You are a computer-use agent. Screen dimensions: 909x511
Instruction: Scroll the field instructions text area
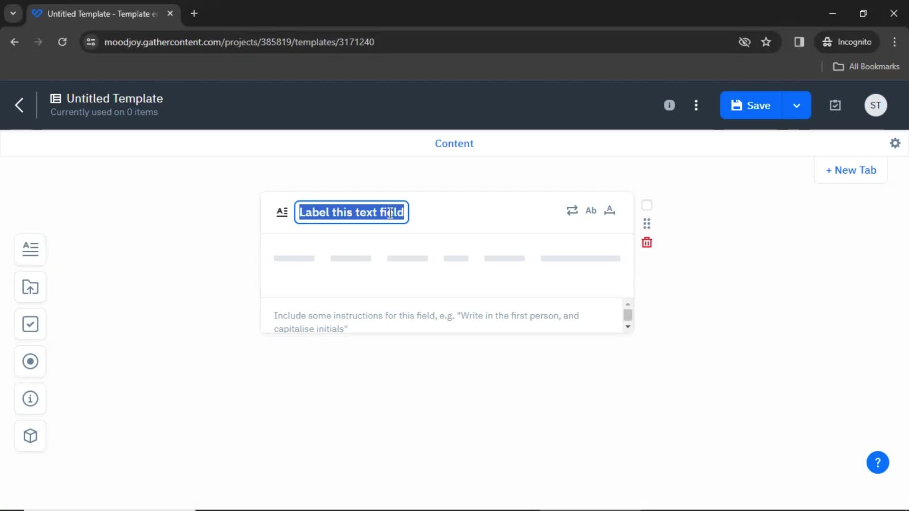coord(627,315)
